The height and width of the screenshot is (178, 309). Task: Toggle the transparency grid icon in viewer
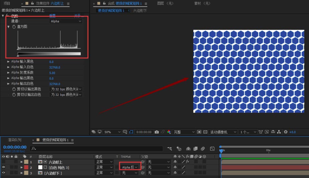pos(205,132)
